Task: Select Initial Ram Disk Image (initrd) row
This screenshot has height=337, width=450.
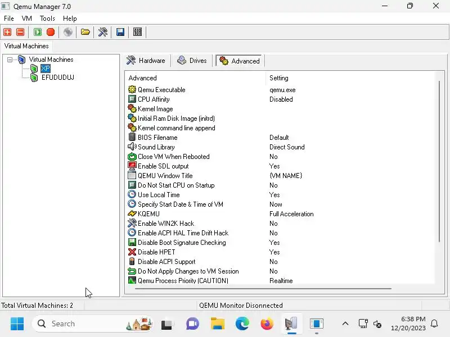Action: pos(176,119)
